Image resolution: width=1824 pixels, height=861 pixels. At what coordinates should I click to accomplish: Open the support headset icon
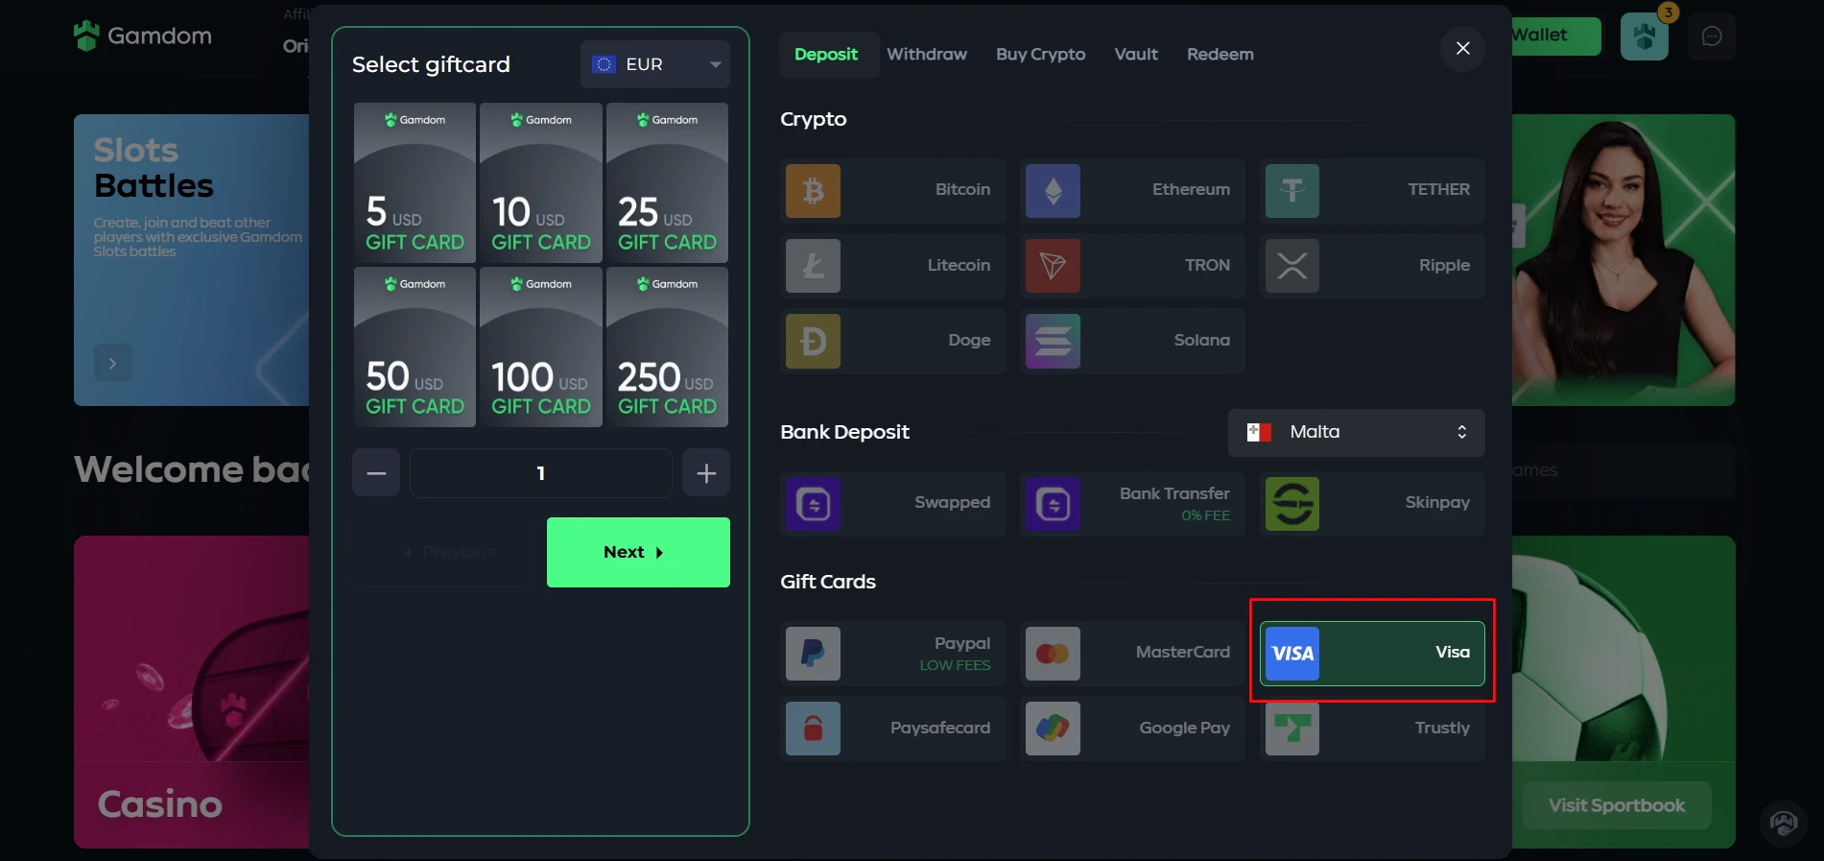(1784, 823)
